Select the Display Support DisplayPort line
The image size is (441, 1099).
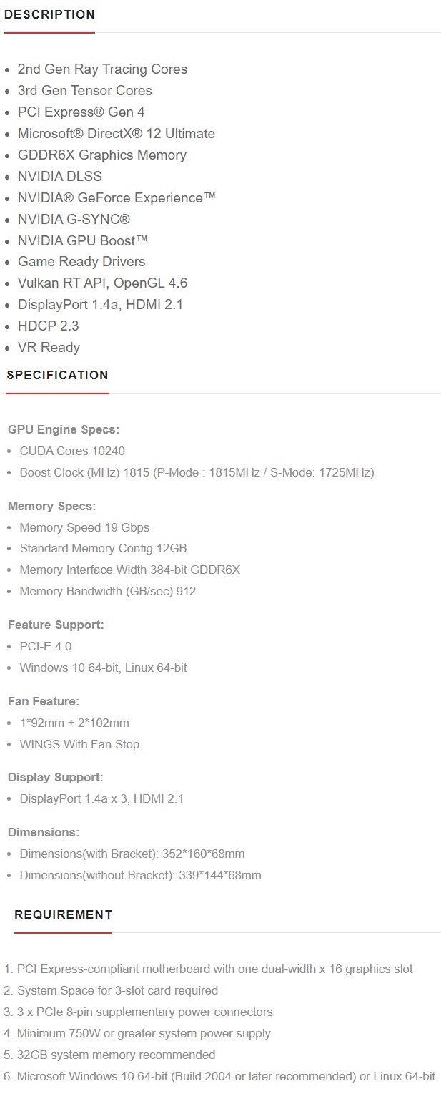101,798
